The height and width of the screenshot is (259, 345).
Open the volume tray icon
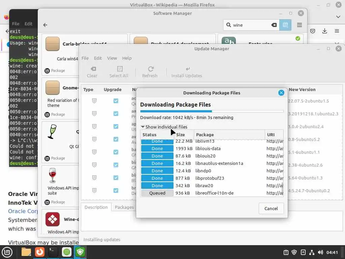320,252
